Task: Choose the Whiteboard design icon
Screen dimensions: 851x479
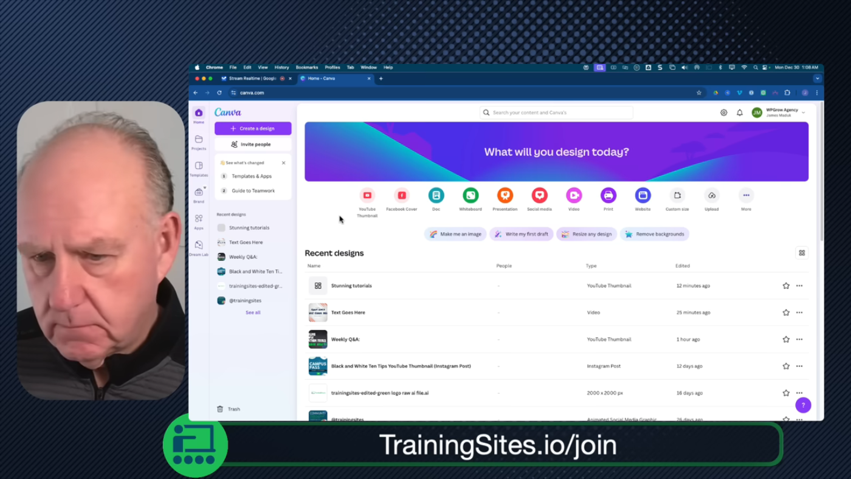Action: click(470, 195)
